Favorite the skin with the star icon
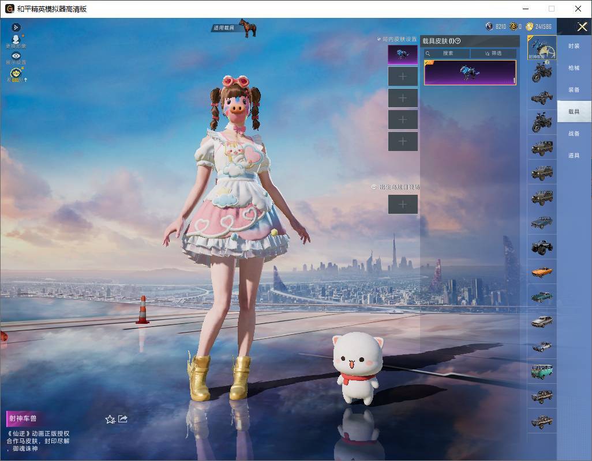The image size is (592, 461). 110,419
